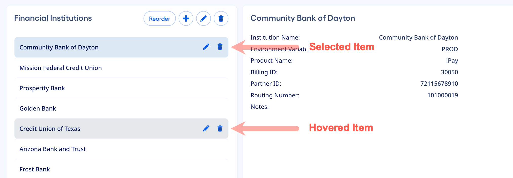Viewport: 513px width, 178px height.
Task: Click the Routing Number value 101000019
Action: [443, 95]
